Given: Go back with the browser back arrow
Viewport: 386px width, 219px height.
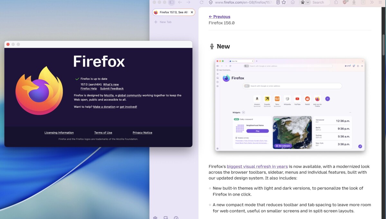Looking at the screenshot, I should coord(180,2).
